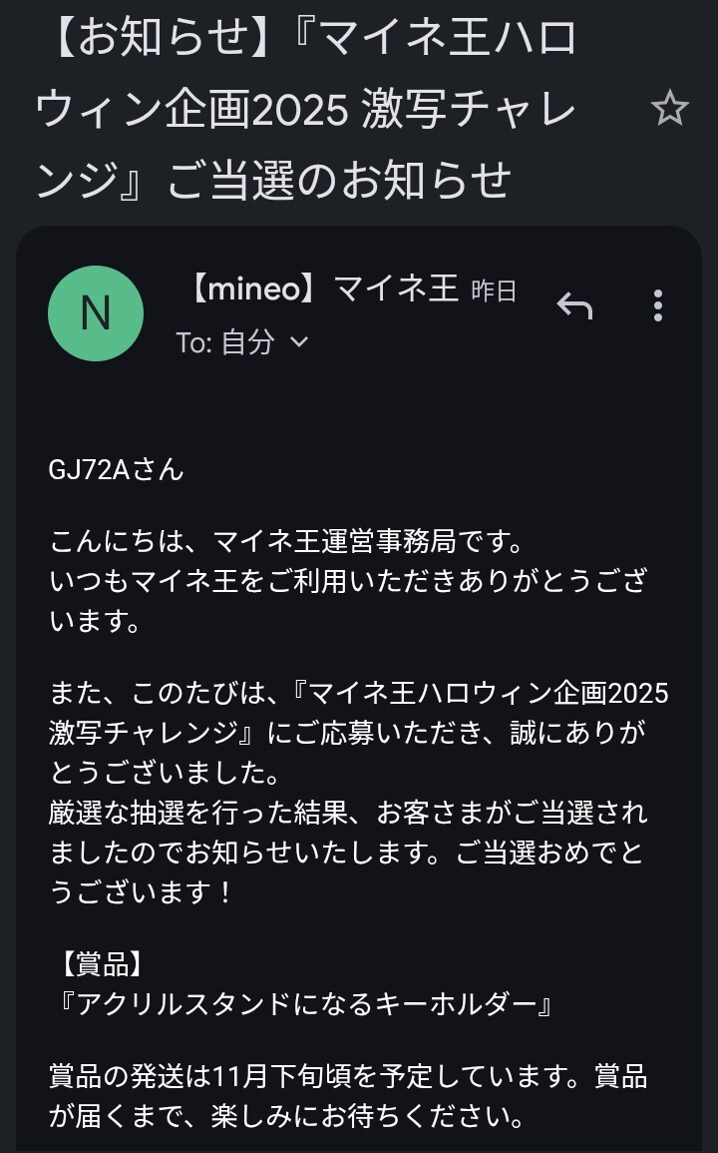Star this mineo winning notification email
Screen dimensions: 718x1153
pos(669,108)
